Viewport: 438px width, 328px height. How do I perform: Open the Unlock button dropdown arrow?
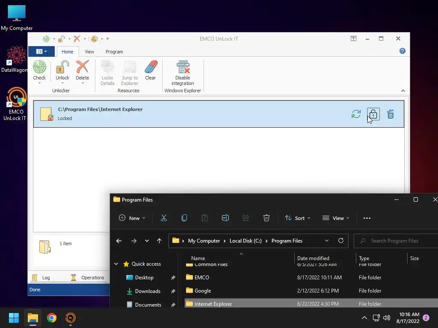(x=62, y=83)
